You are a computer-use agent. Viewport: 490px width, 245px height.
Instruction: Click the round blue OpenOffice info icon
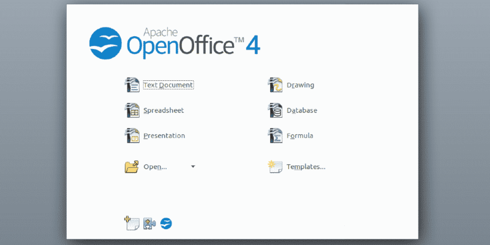tap(166, 224)
